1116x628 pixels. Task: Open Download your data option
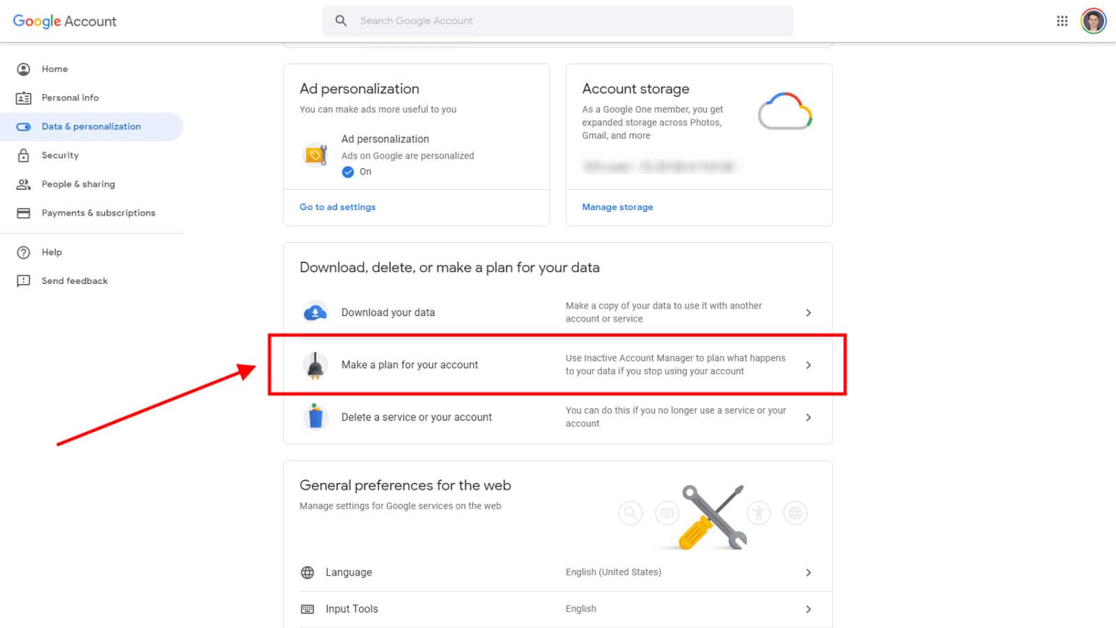click(558, 313)
